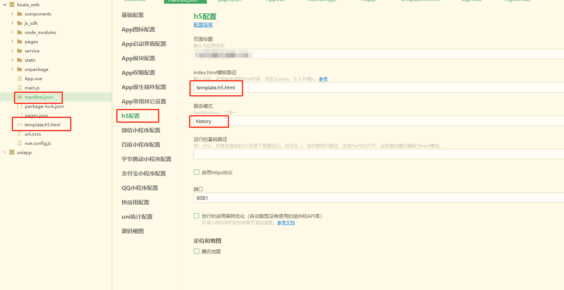Enable the 启用https协议 checkbox
The width and height of the screenshot is (564, 290).
click(196, 172)
